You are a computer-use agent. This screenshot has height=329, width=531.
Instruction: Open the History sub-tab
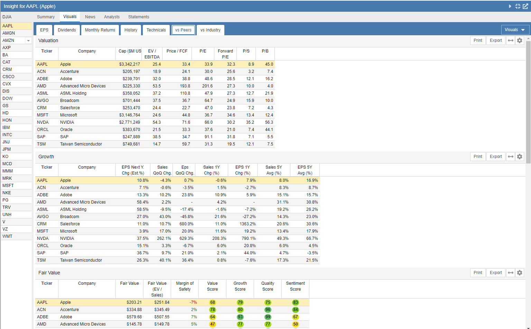131,30
